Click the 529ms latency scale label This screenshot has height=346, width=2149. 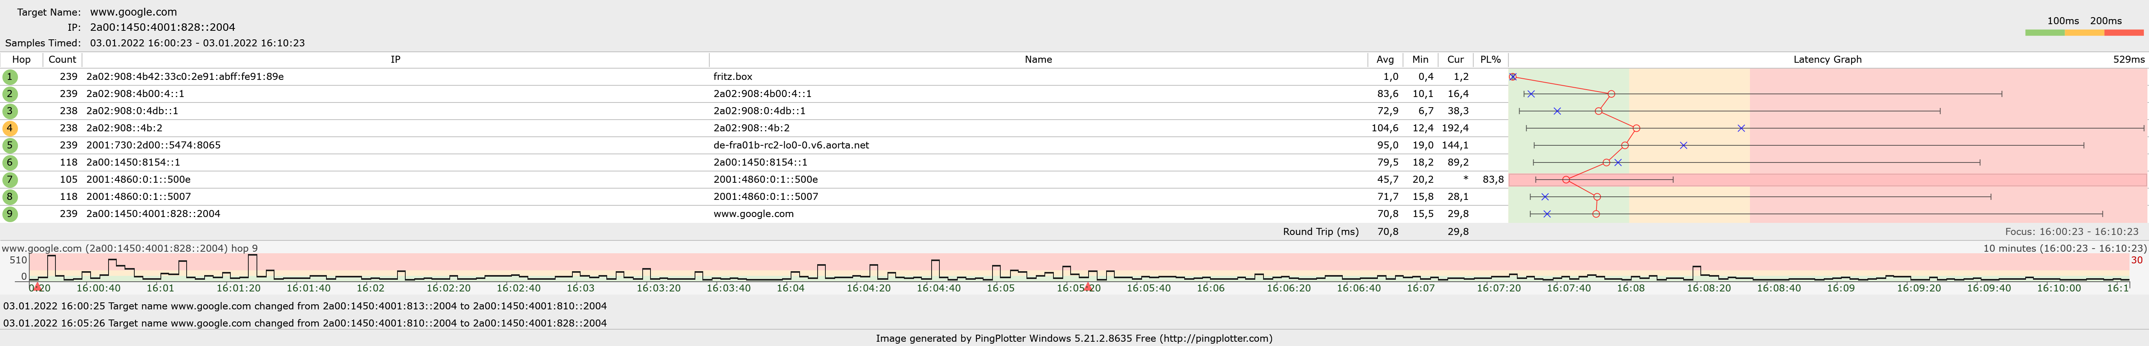[2128, 59]
